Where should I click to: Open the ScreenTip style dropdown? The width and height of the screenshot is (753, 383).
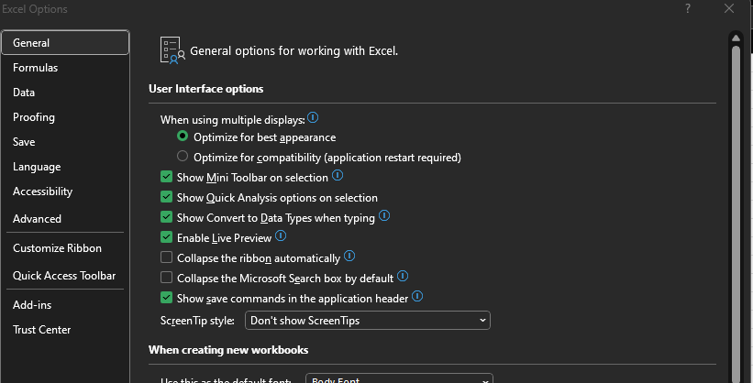[x=367, y=321]
